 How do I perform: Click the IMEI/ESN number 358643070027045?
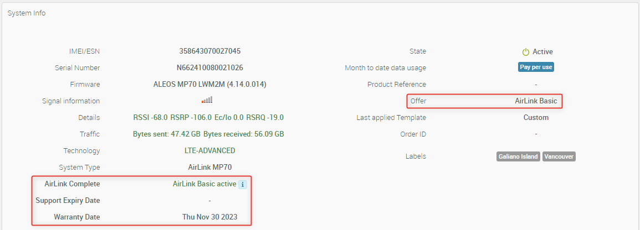click(209, 51)
